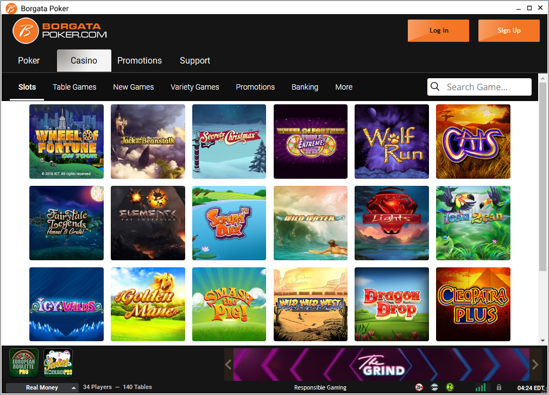Click the Log in button

pos(438,30)
